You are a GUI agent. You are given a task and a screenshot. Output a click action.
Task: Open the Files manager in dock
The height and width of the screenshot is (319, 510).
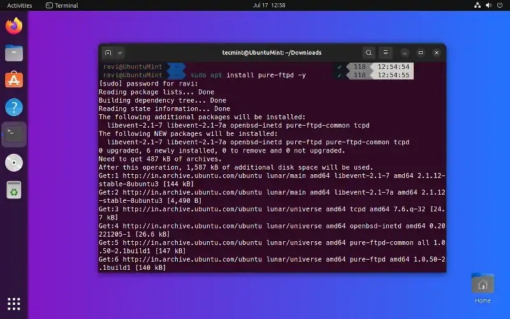click(14, 53)
